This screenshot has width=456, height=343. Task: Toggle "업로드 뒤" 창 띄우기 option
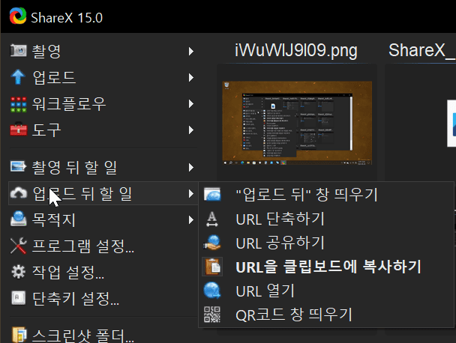pyautogui.click(x=326, y=194)
